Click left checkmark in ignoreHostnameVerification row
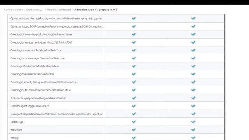 pyautogui.click(x=134, y=82)
